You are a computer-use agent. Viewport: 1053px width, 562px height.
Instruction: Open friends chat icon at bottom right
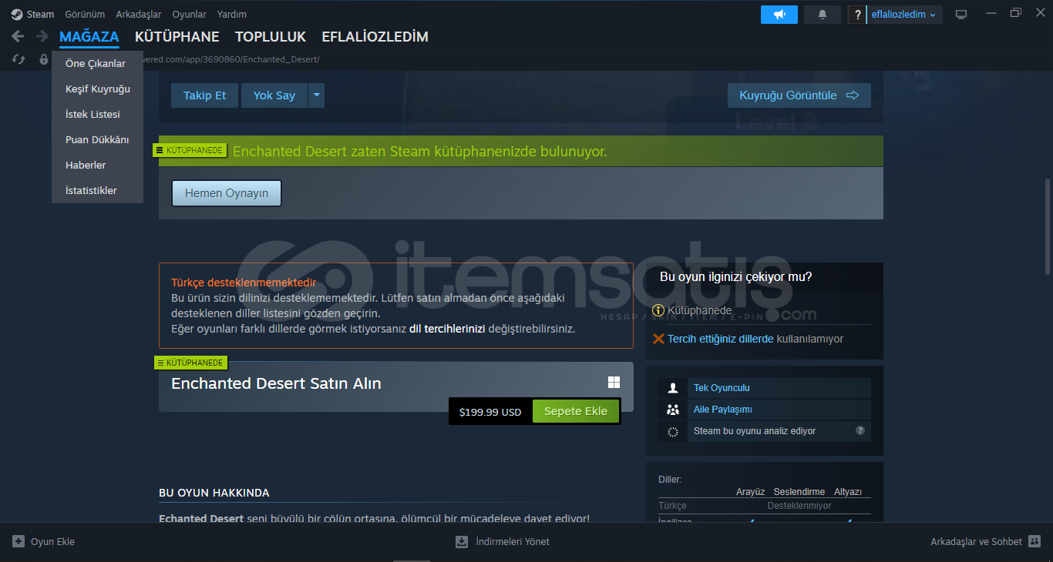1034,541
